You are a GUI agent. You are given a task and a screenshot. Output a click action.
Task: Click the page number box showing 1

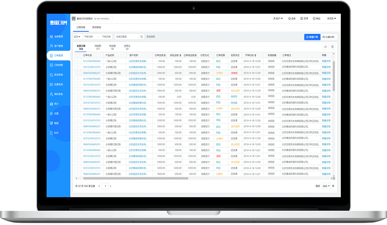coord(105,186)
